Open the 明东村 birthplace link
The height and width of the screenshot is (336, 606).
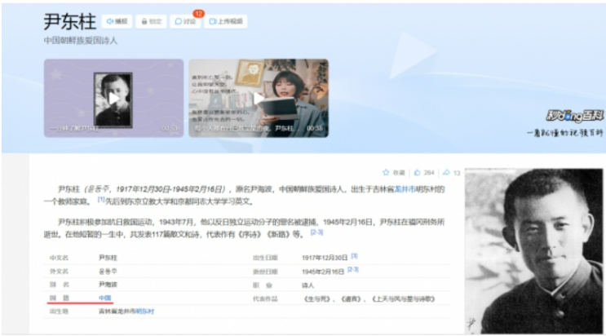click(x=145, y=312)
